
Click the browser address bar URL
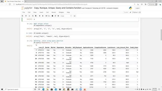pyautogui.click(x=52, y=4)
